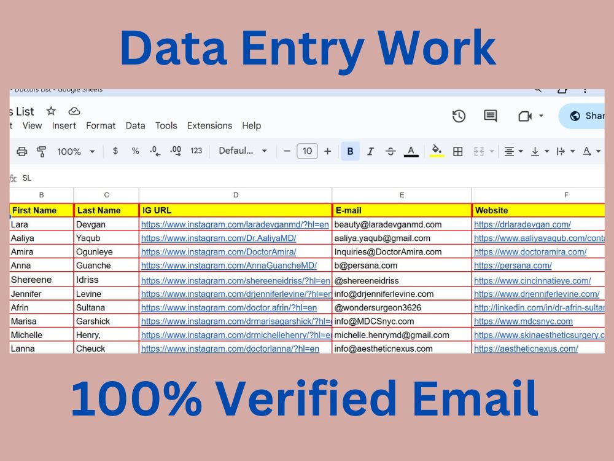Open the mdcsnyc.com website link

click(x=523, y=321)
